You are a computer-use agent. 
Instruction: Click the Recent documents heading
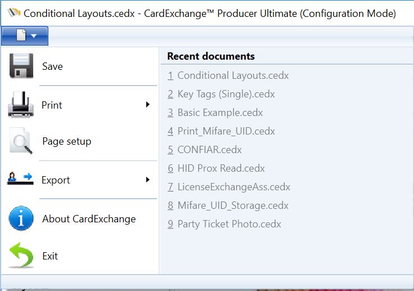211,56
